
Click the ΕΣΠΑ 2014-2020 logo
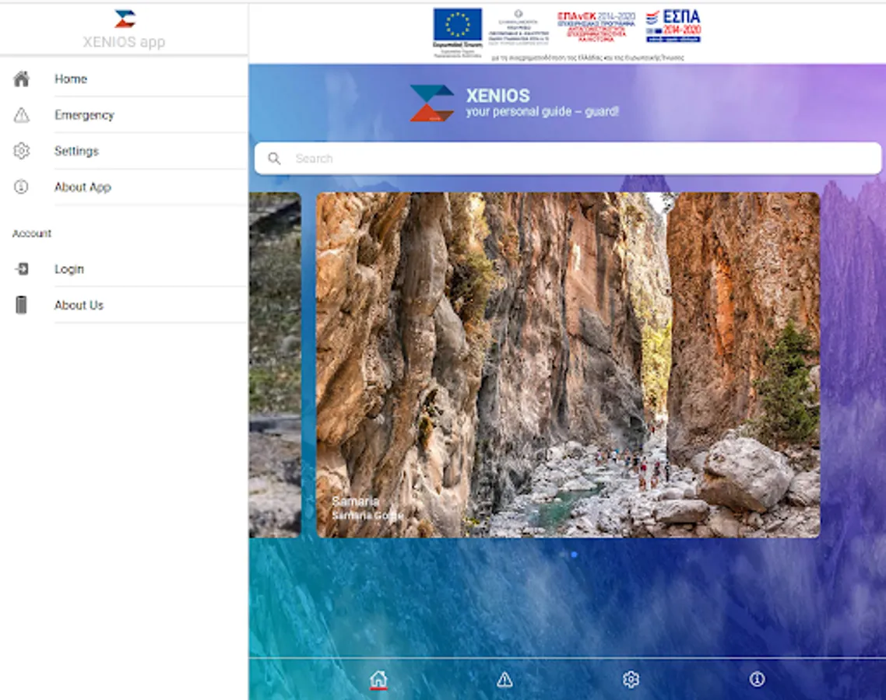coord(673,26)
